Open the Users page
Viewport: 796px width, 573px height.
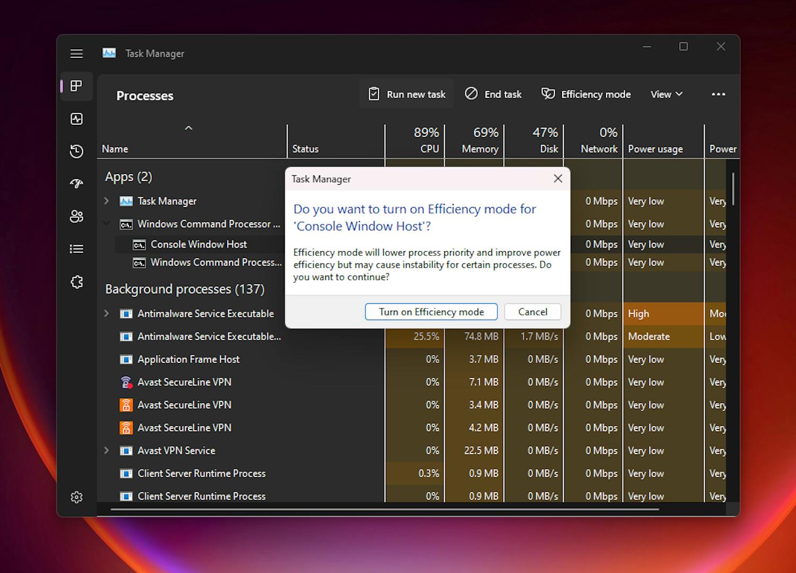coord(76,217)
